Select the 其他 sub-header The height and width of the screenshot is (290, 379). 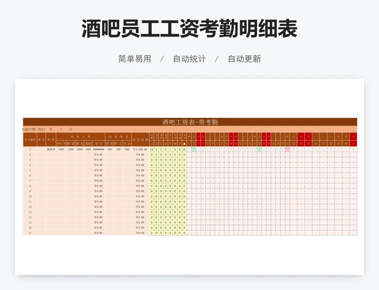[x=88, y=143]
